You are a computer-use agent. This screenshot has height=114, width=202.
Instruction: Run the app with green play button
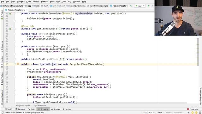pyautogui.click(x=148, y=6)
